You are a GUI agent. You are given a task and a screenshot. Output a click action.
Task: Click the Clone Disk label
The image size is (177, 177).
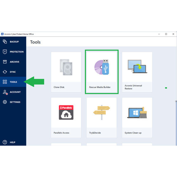[59, 87]
